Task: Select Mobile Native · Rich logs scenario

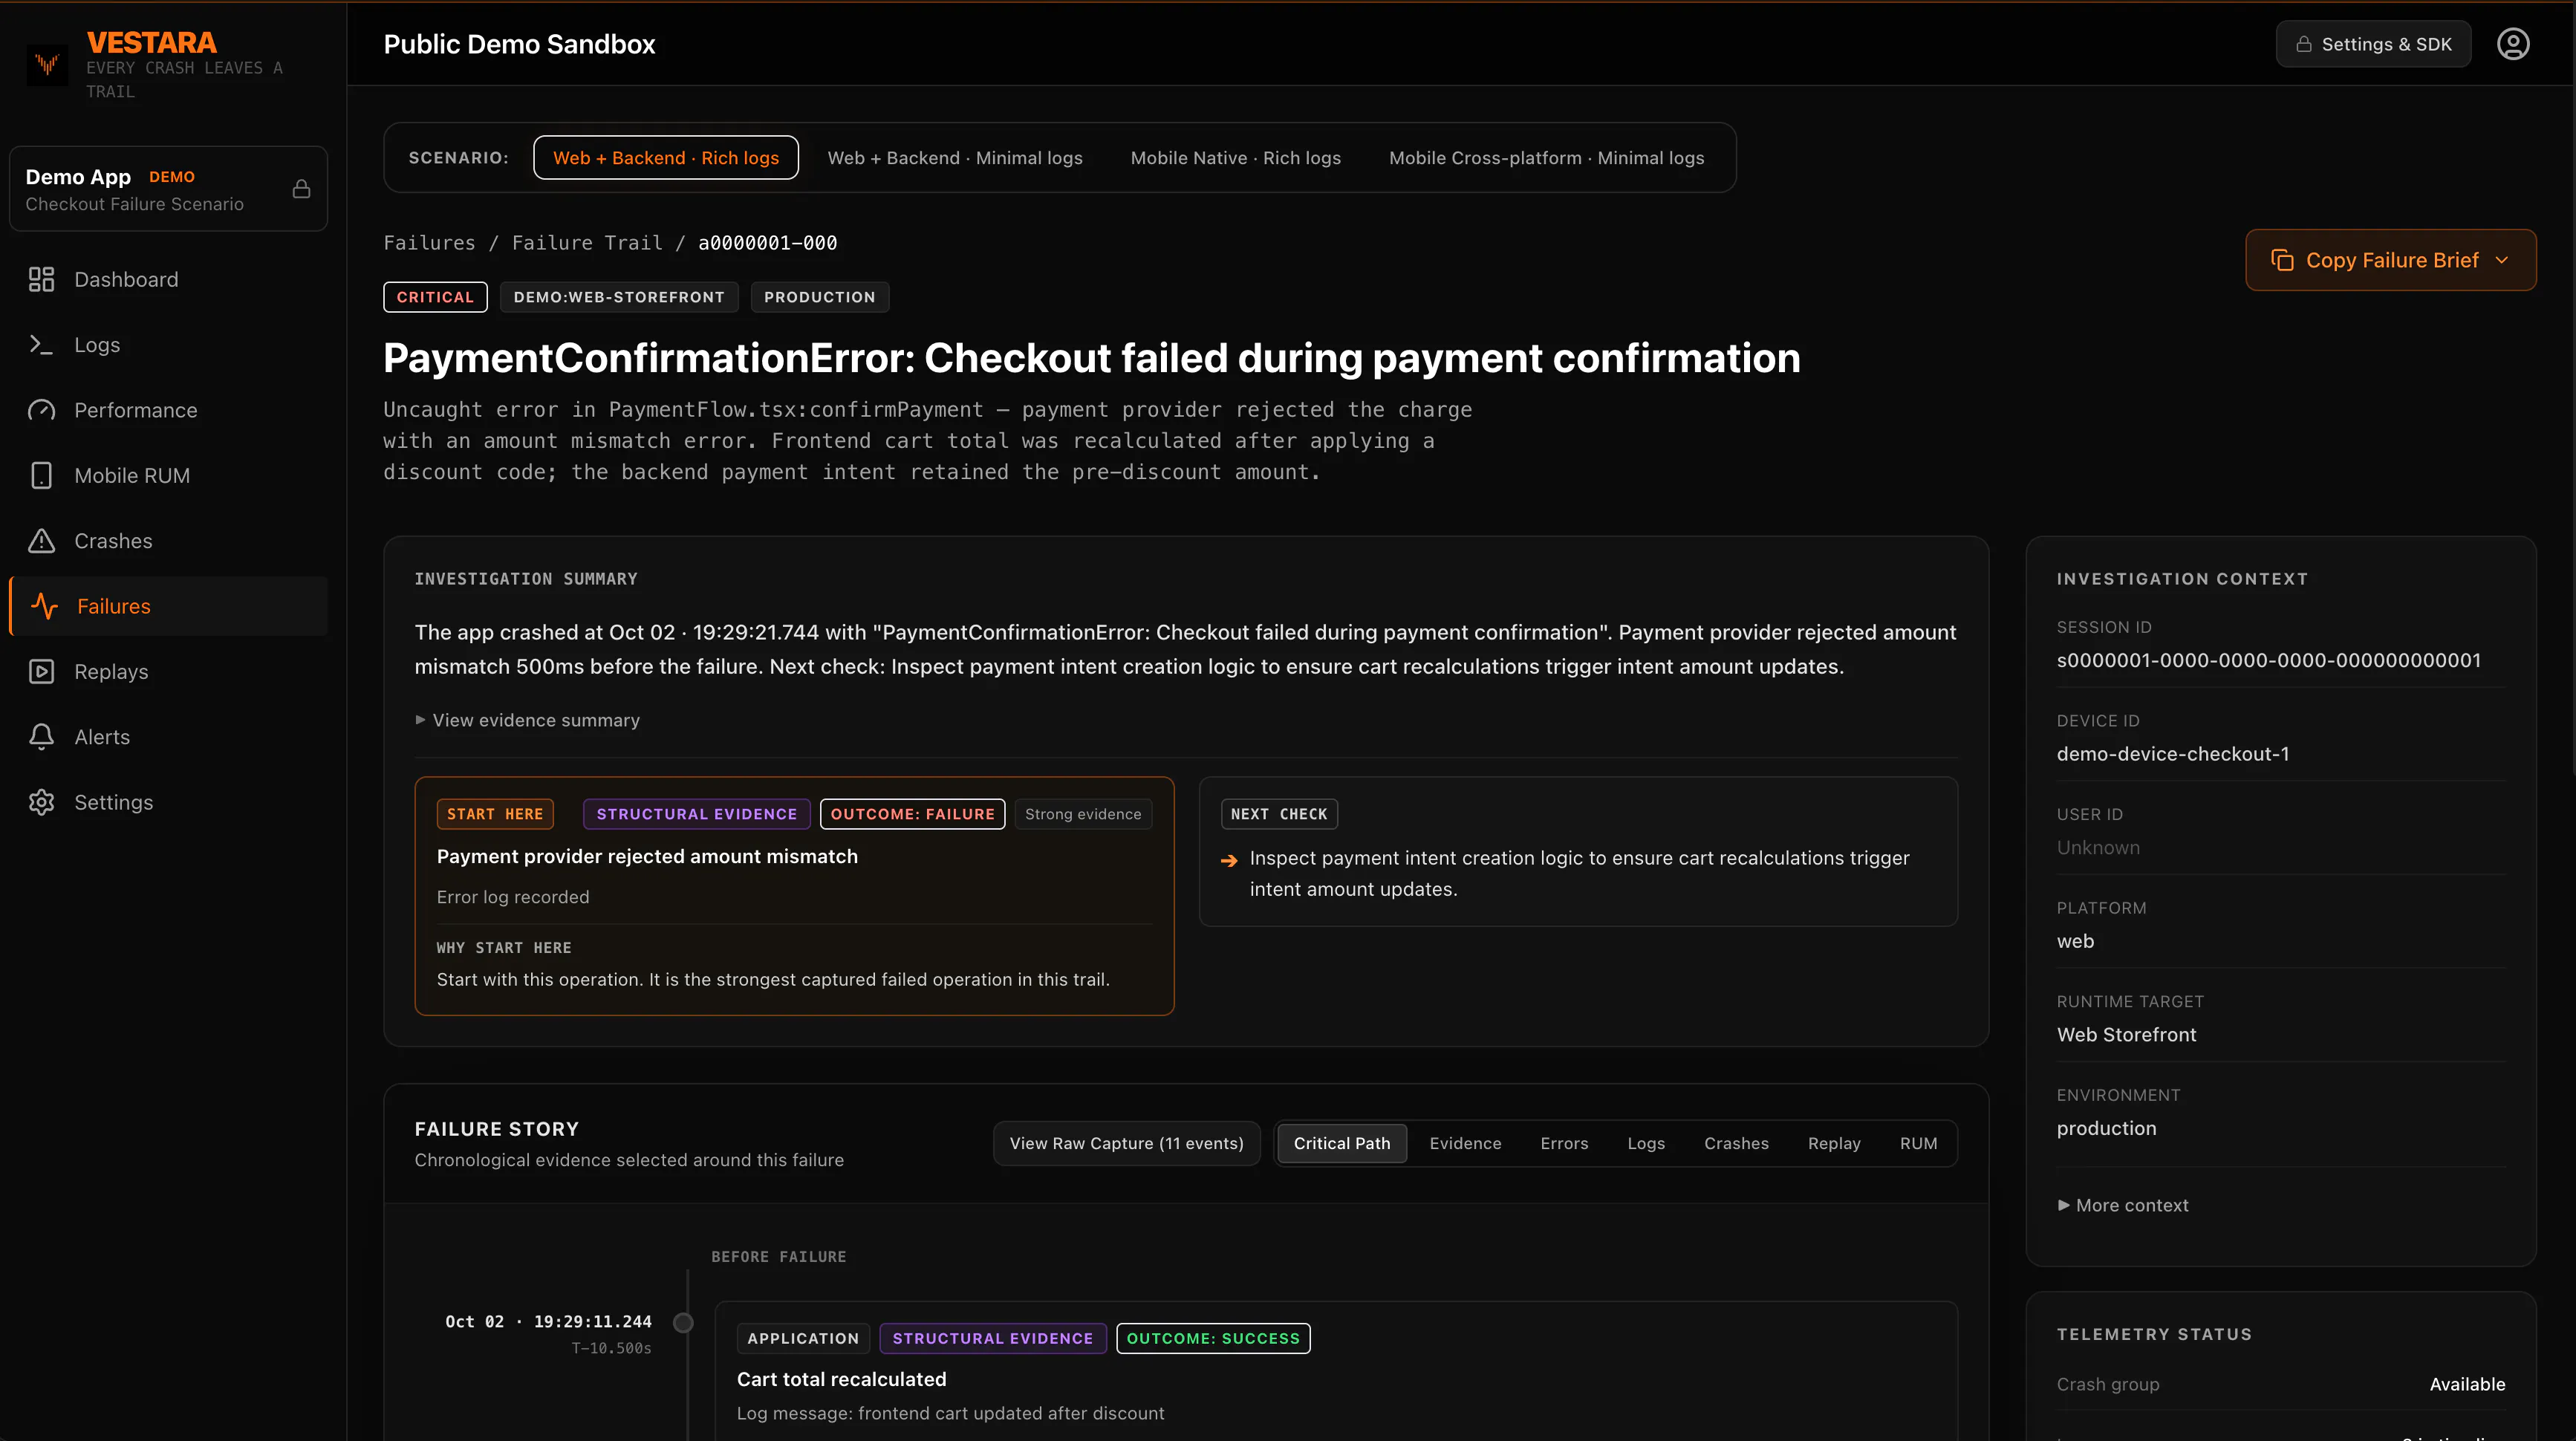Action: click(x=1235, y=158)
